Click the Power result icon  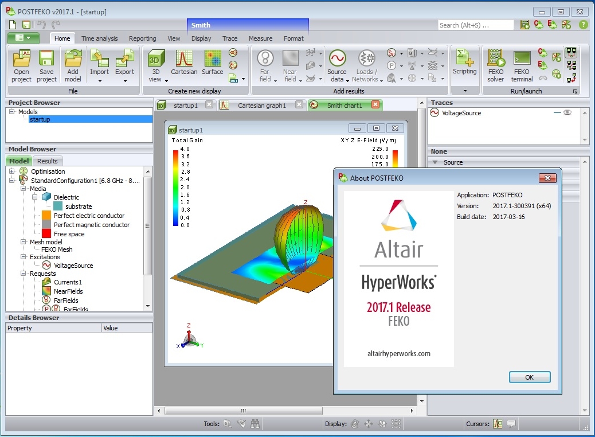392,66
